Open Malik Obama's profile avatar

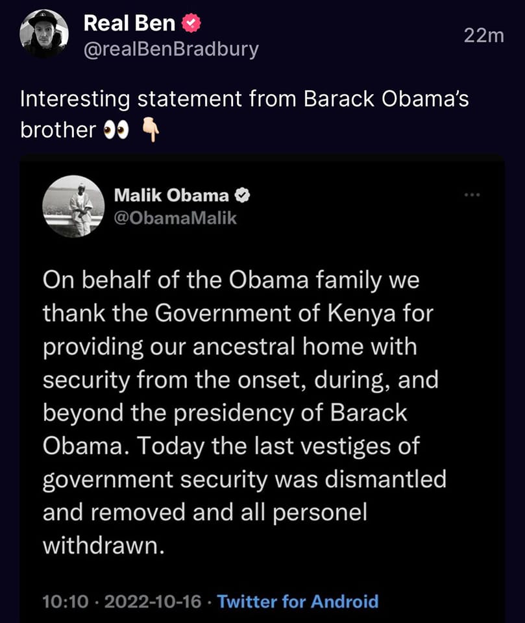(73, 206)
